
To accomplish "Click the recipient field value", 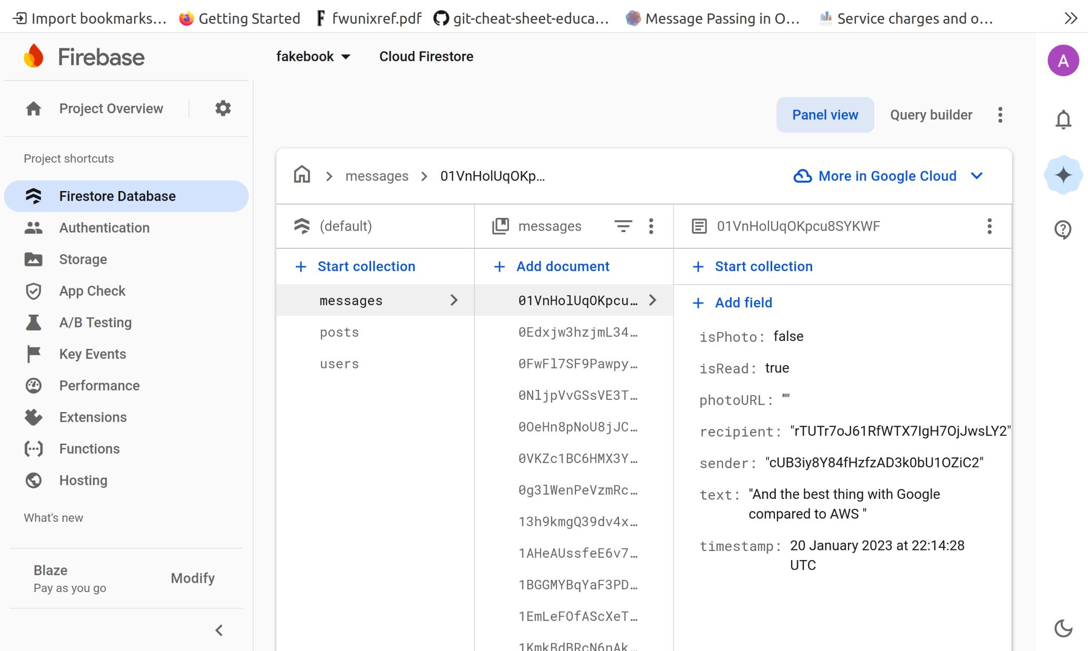I will click(x=900, y=431).
